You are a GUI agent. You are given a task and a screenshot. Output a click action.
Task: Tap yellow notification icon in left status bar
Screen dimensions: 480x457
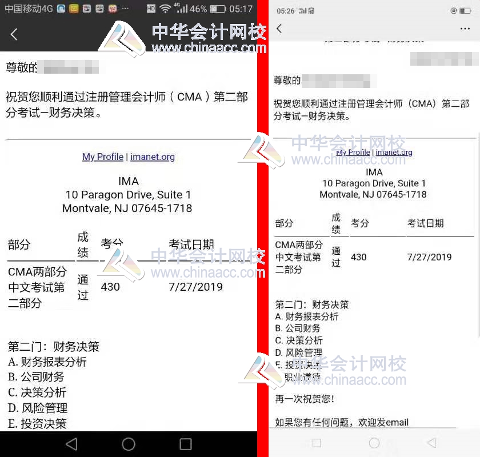(x=74, y=9)
